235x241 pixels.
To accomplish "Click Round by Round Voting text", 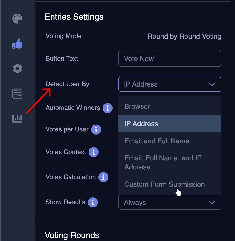I will (184, 36).
